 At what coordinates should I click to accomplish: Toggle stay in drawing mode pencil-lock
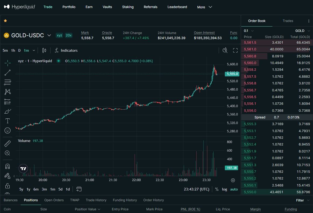click(7, 176)
